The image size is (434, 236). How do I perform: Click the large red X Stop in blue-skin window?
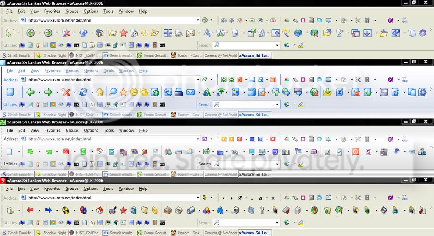[x=66, y=92]
